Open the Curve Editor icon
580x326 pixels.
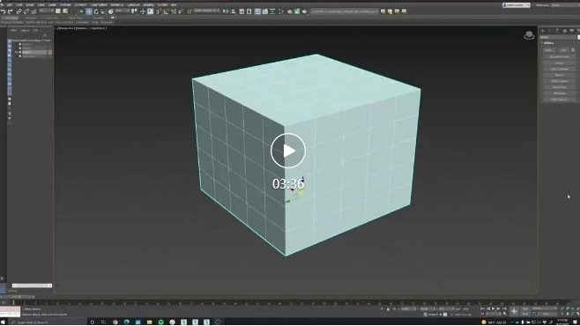[x=264, y=11]
